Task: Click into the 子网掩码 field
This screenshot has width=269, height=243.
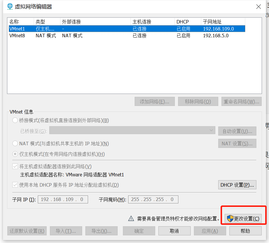Action: (x=153, y=200)
